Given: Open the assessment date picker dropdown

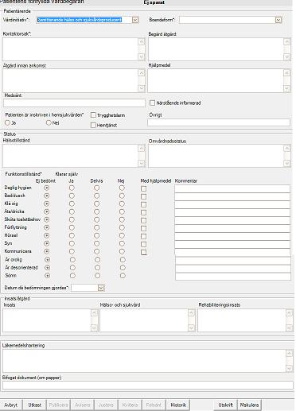Looking at the screenshot, I should (x=101, y=288).
